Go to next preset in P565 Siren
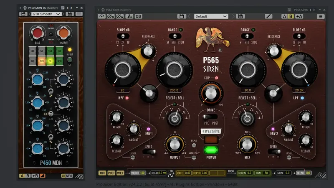This screenshot has width=334, height=188. click(x=233, y=16)
